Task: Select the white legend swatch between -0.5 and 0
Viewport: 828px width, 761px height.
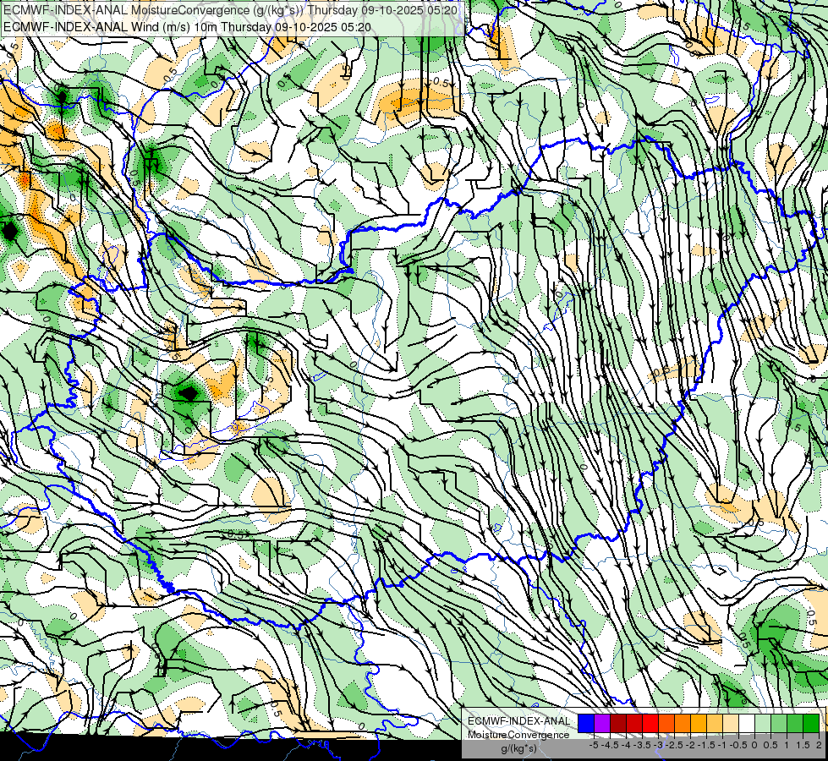Action: 747,724
